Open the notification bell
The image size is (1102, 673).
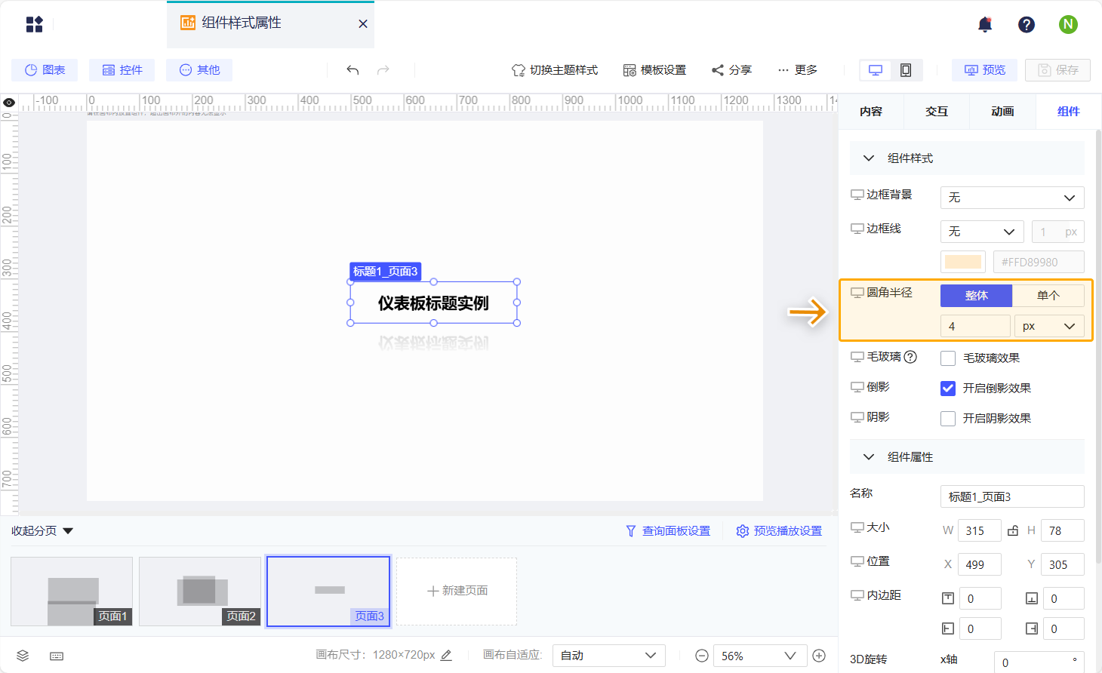tap(985, 25)
